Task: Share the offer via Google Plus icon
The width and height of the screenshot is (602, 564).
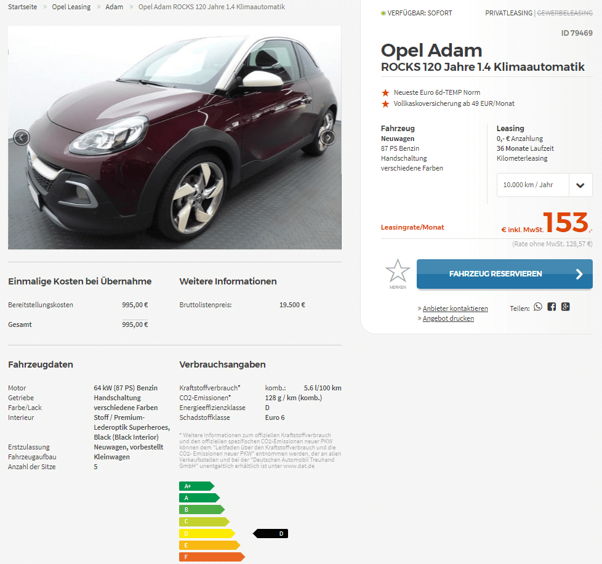Action: point(565,307)
